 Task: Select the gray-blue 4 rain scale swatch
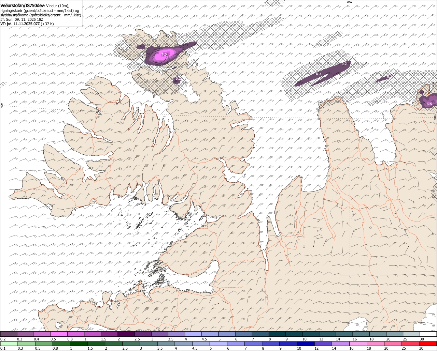184,344
